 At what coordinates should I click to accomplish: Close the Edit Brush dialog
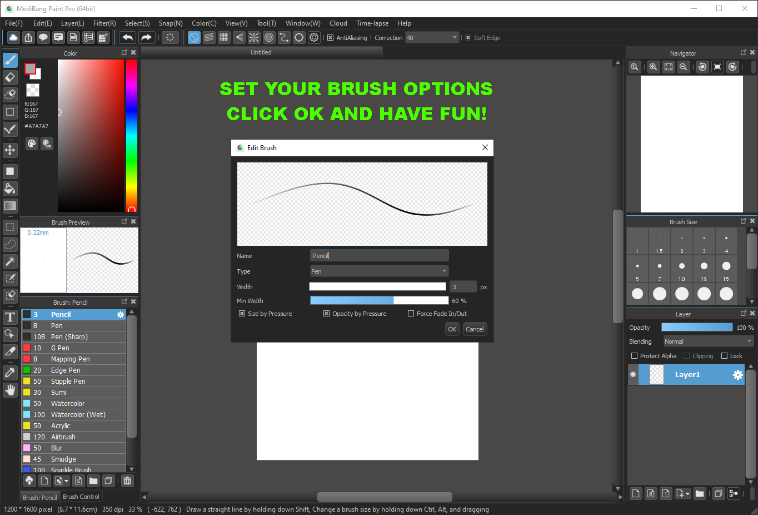coord(485,147)
